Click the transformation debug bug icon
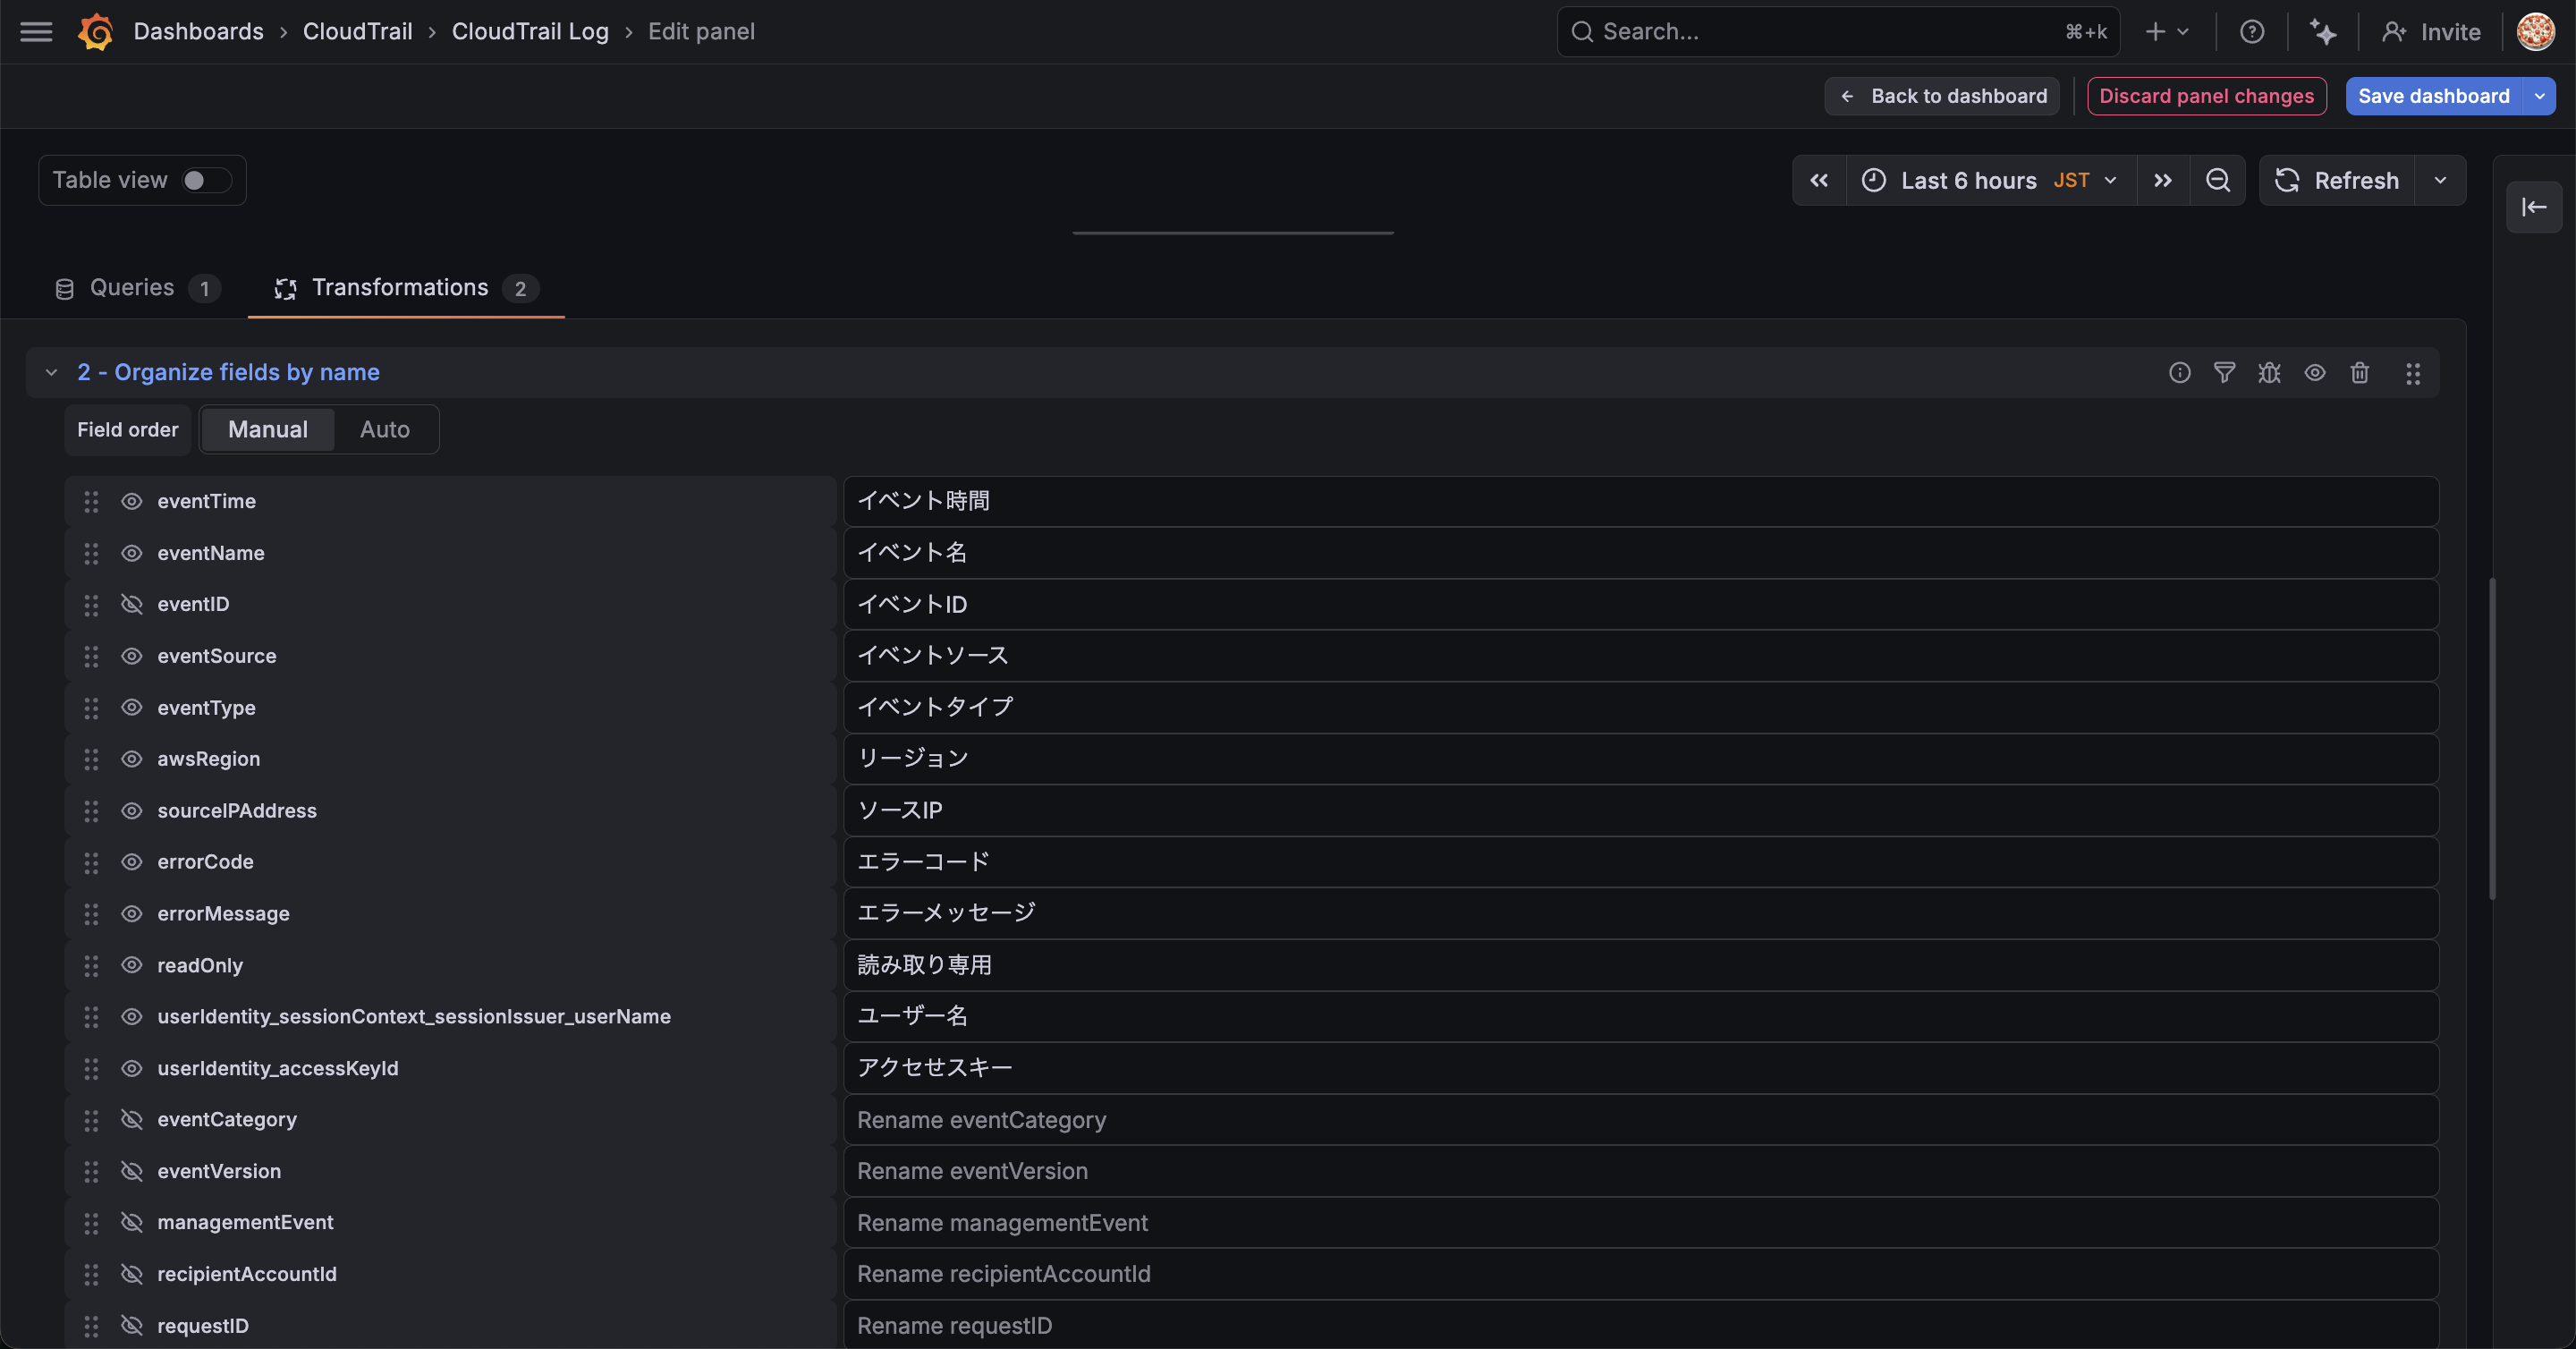The height and width of the screenshot is (1349, 2576). click(2269, 373)
